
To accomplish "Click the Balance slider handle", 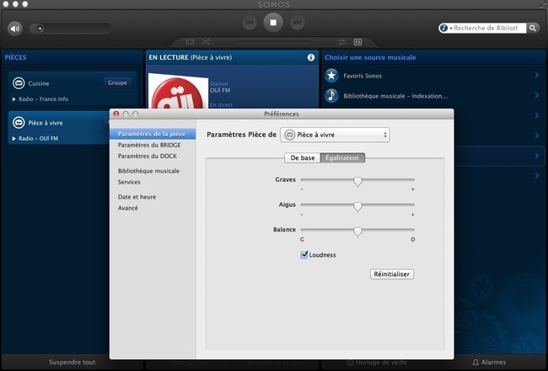I will pos(357,232).
